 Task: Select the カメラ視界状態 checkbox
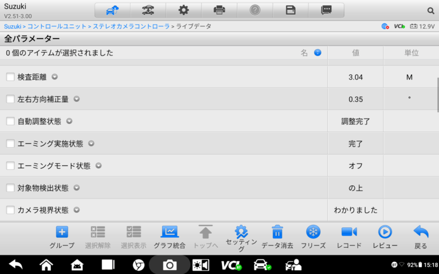pyautogui.click(x=11, y=210)
